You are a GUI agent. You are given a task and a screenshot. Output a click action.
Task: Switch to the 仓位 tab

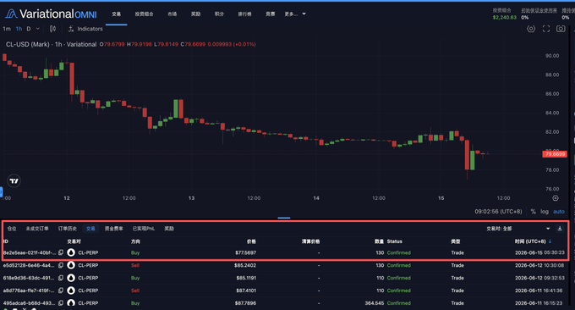(12, 229)
